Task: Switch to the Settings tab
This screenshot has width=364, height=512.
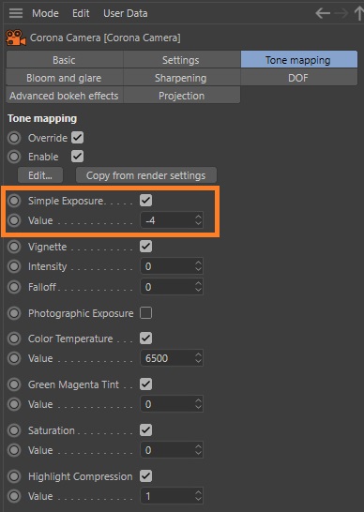Action: coord(181,60)
